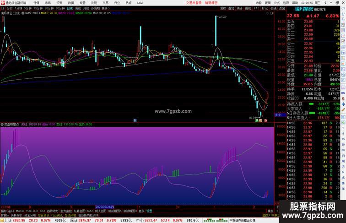Screen dimensions: 346x223
Task: Open the 行业资讯 tab
Action: click(57, 215)
